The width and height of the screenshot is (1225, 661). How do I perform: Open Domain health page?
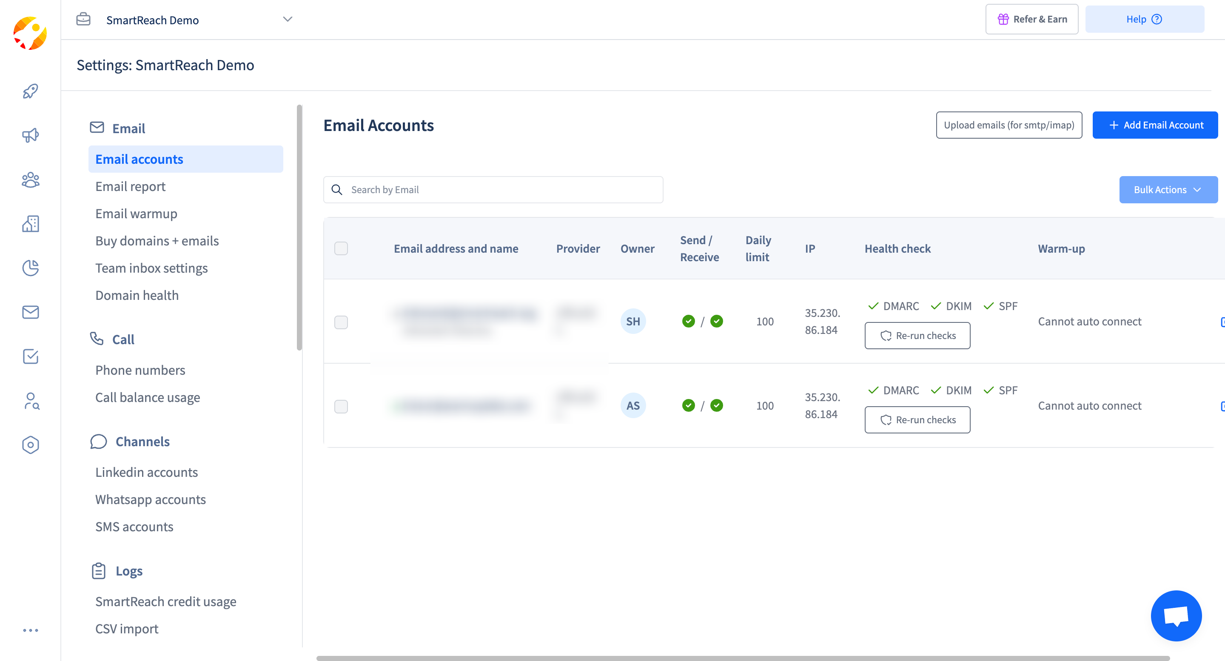coord(137,295)
